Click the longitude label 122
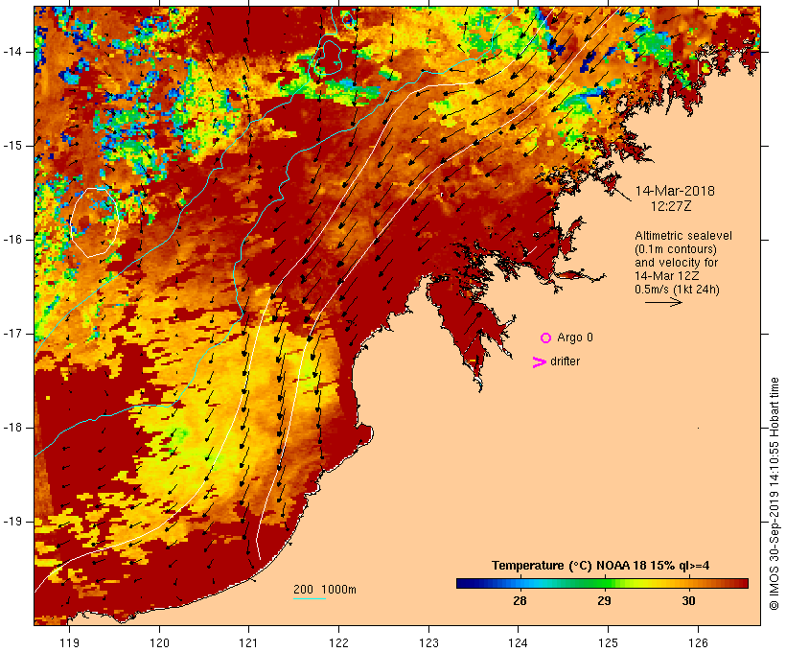 pos(338,642)
